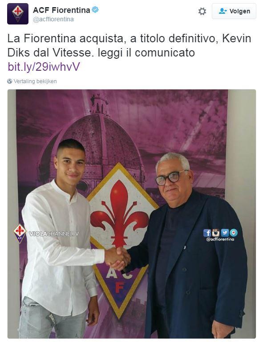Click the Facebook icon in the photo
Viewport: 263px width, 343px height.
click(207, 233)
